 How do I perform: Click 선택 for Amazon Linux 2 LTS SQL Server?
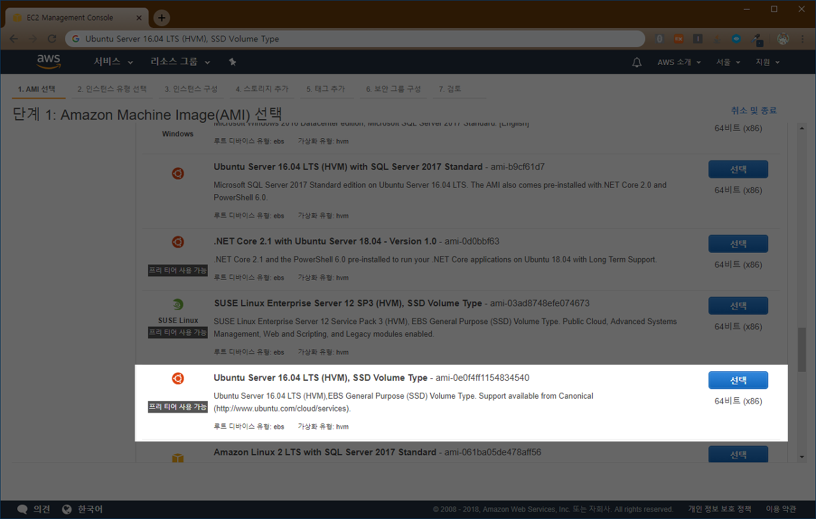coord(738,454)
